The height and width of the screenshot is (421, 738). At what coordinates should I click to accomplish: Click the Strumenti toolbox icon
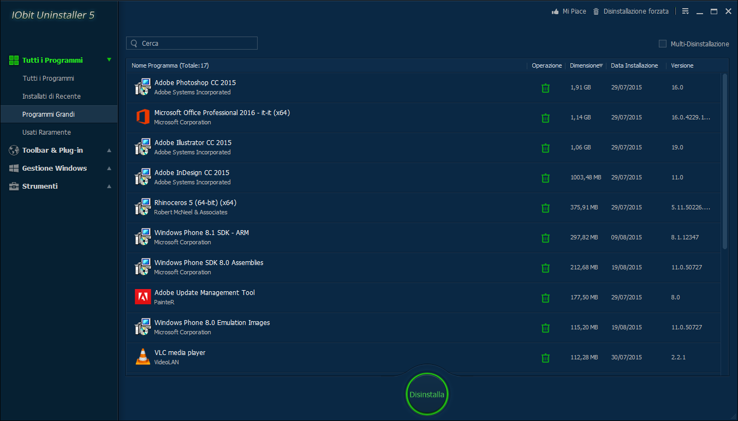point(14,187)
